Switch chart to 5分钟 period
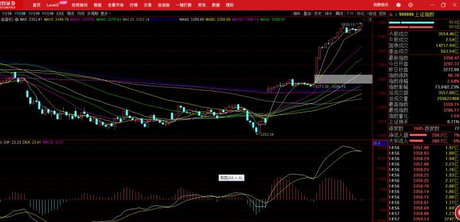The height and width of the screenshot is (222, 460). [x=6, y=13]
